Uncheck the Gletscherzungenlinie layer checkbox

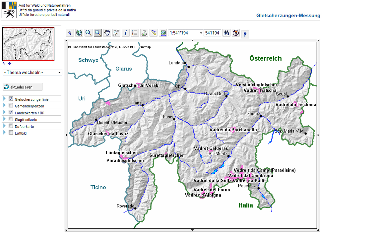[11, 99]
